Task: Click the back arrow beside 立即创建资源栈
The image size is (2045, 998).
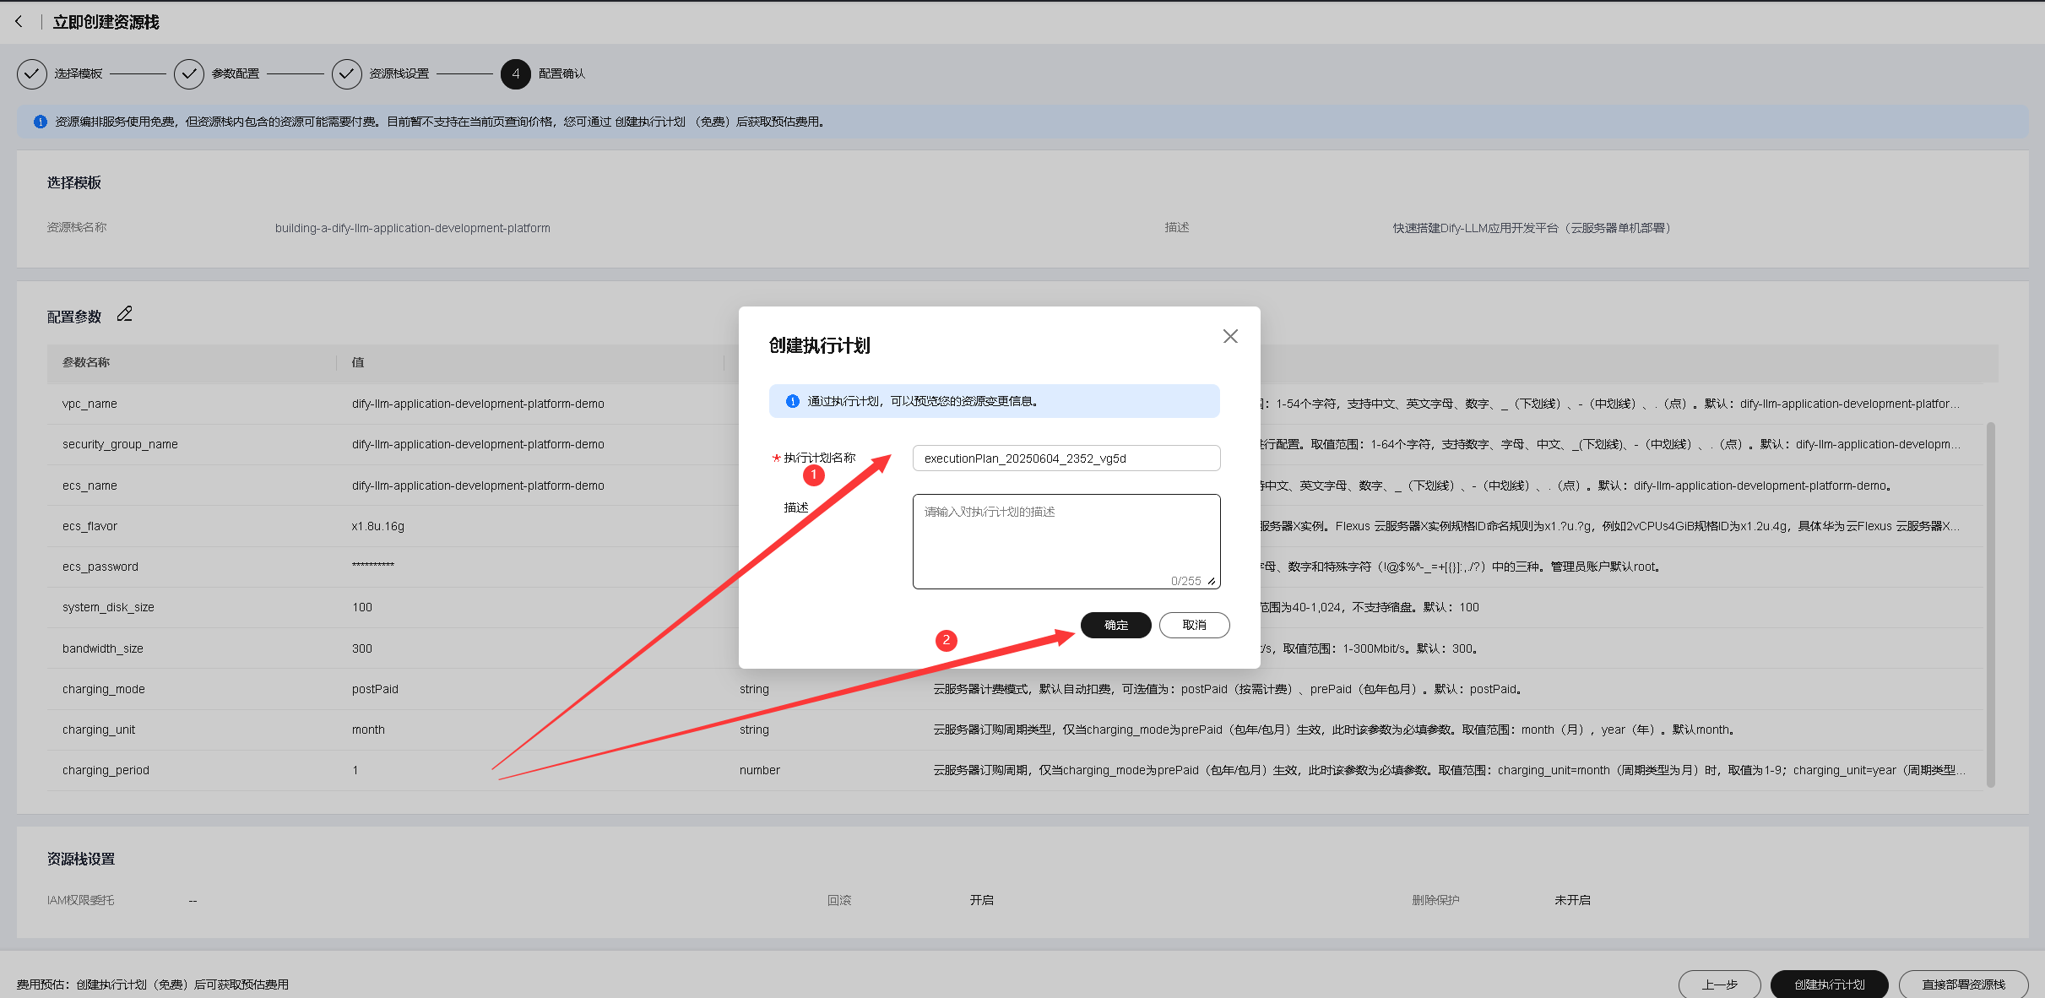Action: (x=19, y=22)
